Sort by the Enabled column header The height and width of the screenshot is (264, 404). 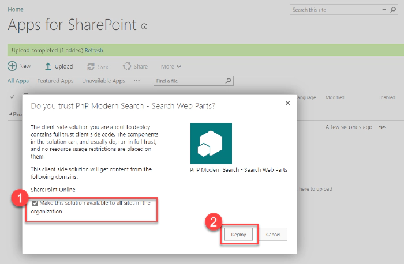[387, 97]
